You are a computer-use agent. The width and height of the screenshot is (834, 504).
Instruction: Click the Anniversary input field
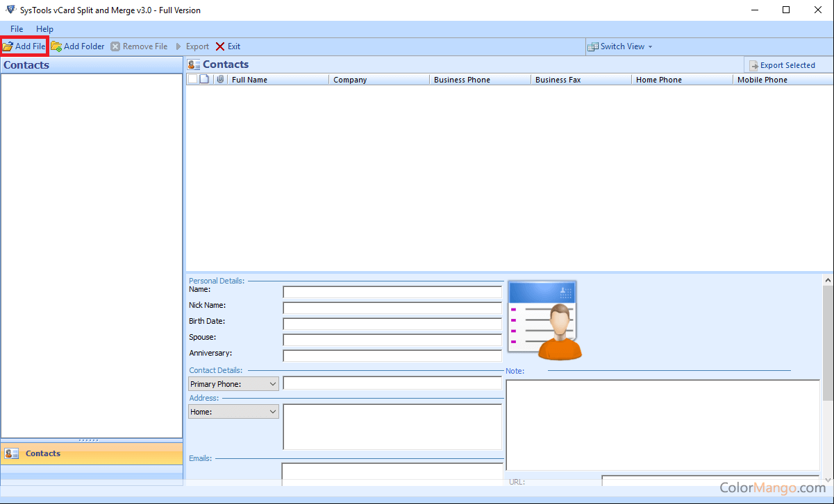(392, 356)
